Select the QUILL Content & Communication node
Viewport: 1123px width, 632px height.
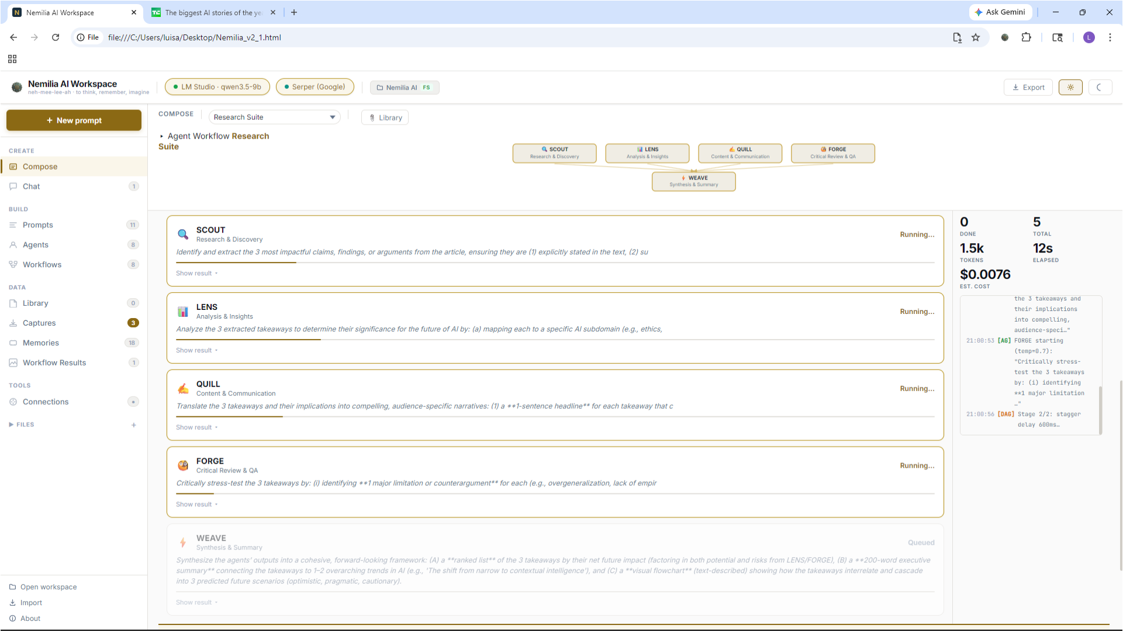[740, 153]
